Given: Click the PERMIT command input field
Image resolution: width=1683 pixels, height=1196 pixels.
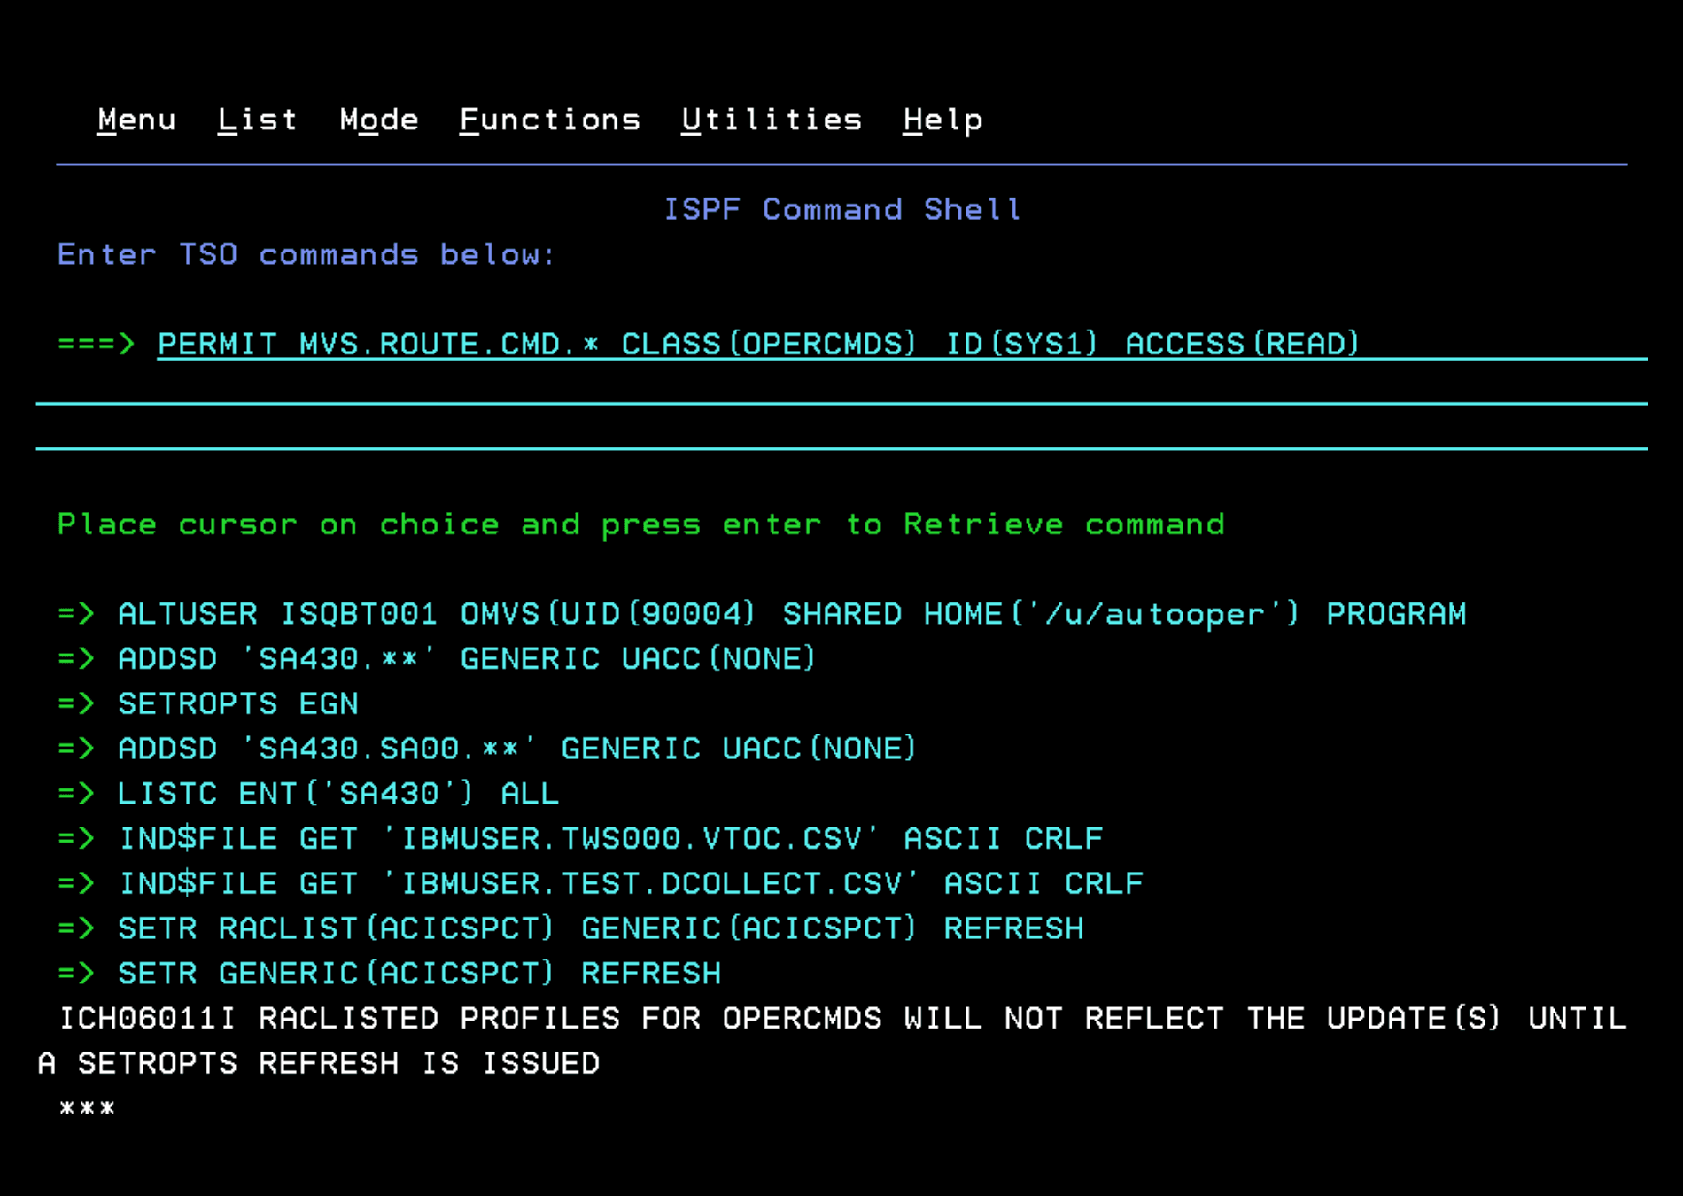Looking at the screenshot, I should click(758, 344).
